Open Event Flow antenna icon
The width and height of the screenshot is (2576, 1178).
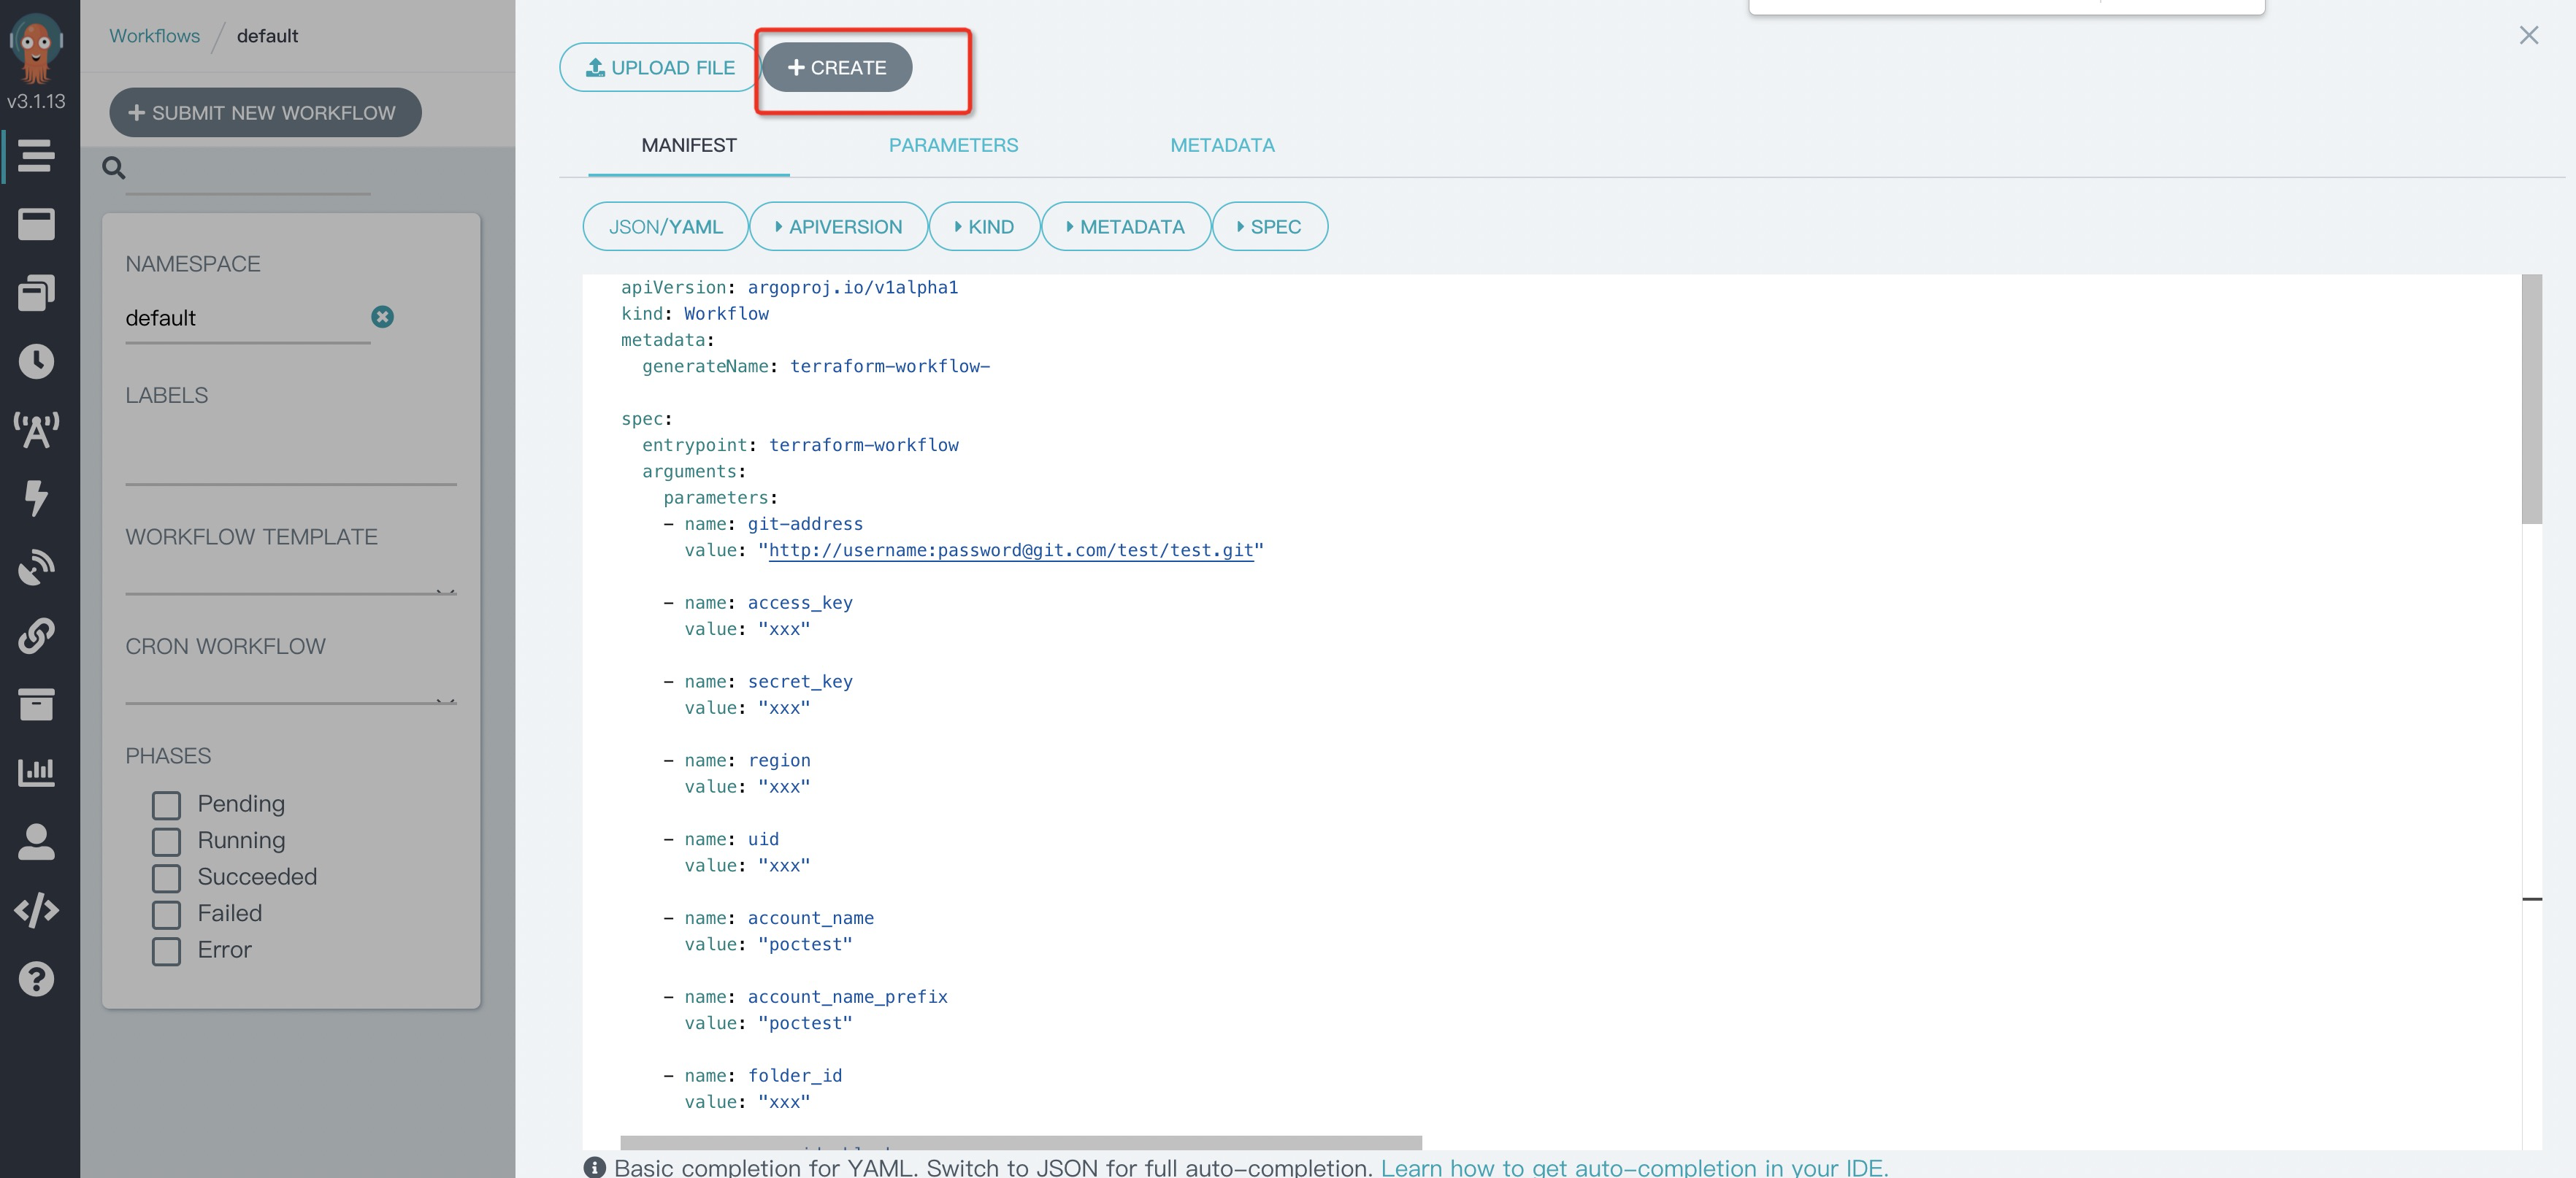(x=36, y=429)
